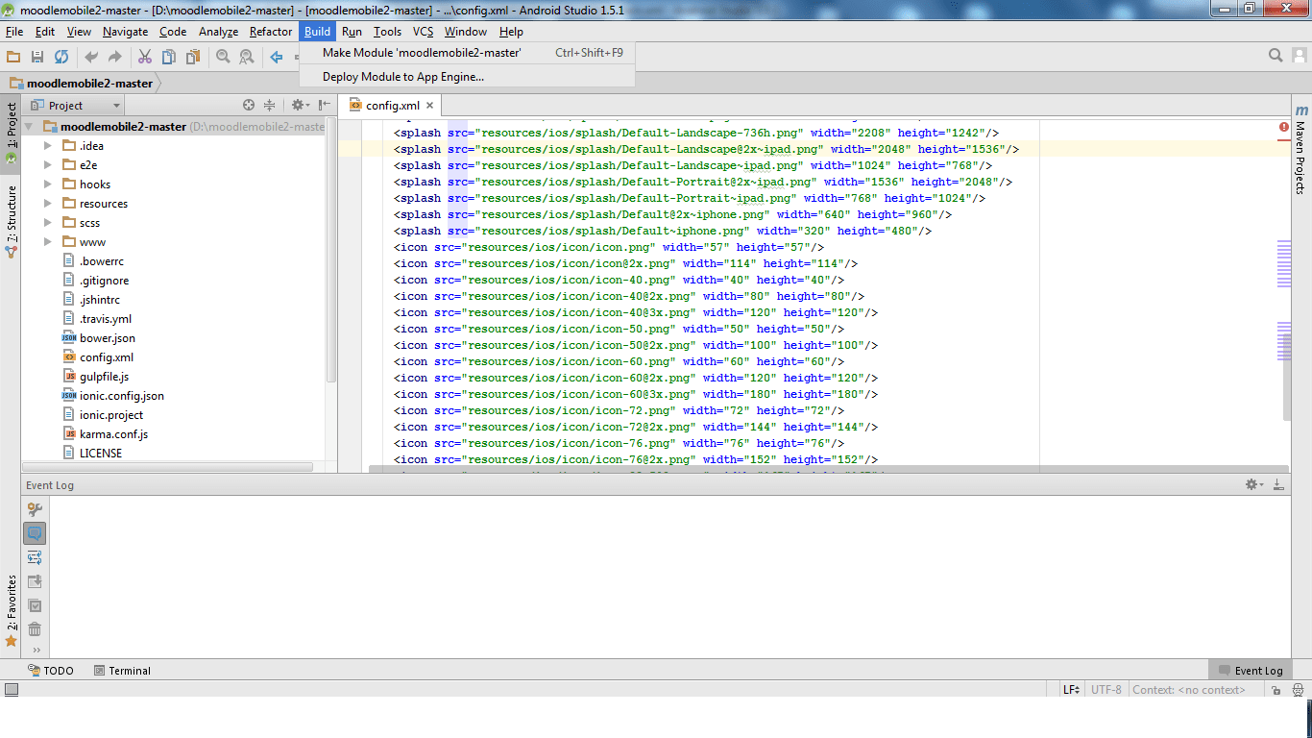This screenshot has height=738, width=1312.
Task: Open the Project view settings gear icon
Action: (296, 104)
